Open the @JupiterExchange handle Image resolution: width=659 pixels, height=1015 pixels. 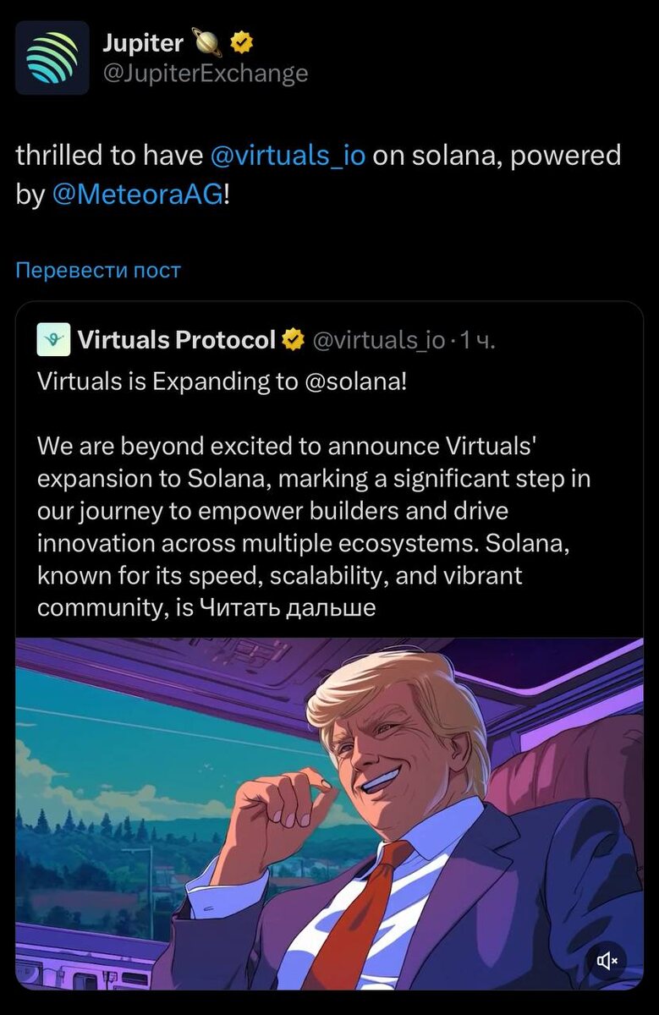[205, 74]
